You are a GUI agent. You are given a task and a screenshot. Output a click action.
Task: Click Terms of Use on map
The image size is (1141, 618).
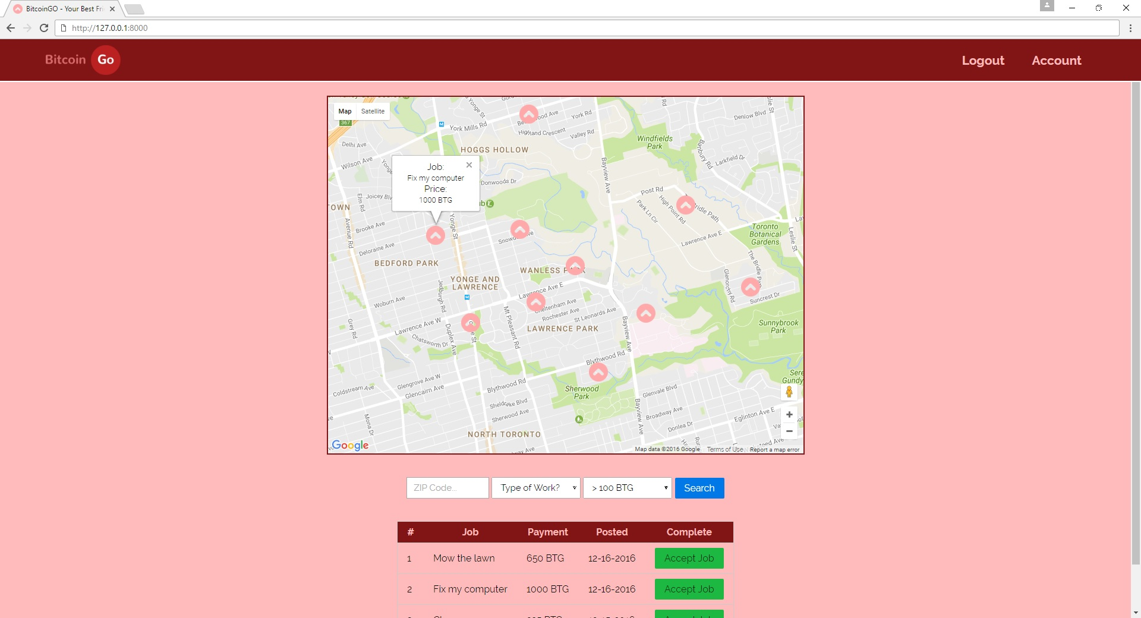tap(725, 450)
